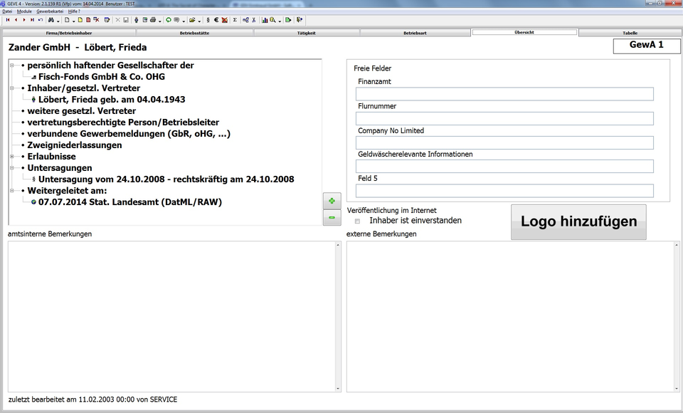Collapse the 'Weitergeleitet am:' tree node
The width and height of the screenshot is (683, 413).
[12, 191]
